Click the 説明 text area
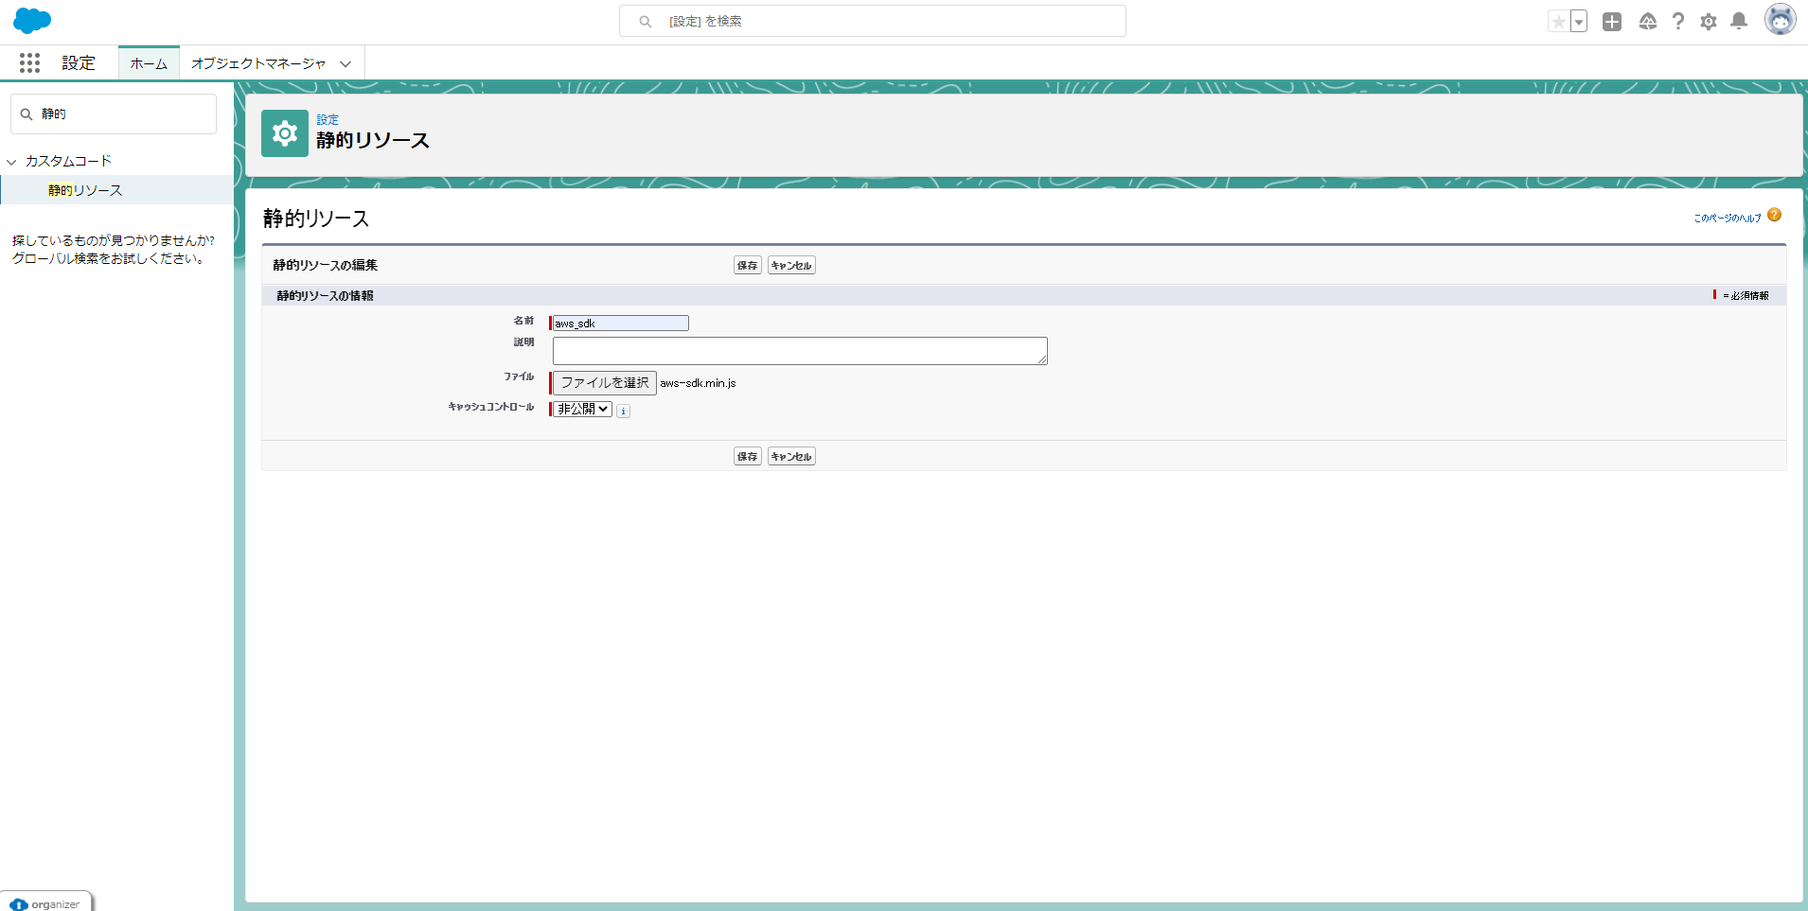Viewport: 1808px width, 911px height. [x=800, y=351]
